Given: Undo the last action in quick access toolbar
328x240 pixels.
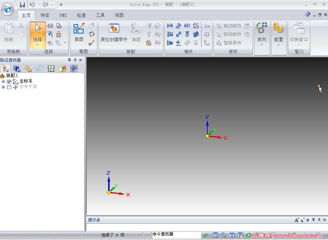Looking at the screenshot, I should pyautogui.click(x=32, y=4).
